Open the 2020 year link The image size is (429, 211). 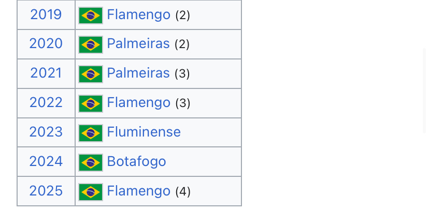pyautogui.click(x=46, y=43)
